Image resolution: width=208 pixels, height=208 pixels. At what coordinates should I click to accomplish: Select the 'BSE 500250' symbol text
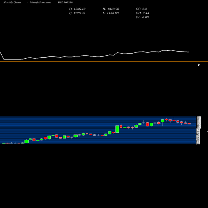pos(65,2)
